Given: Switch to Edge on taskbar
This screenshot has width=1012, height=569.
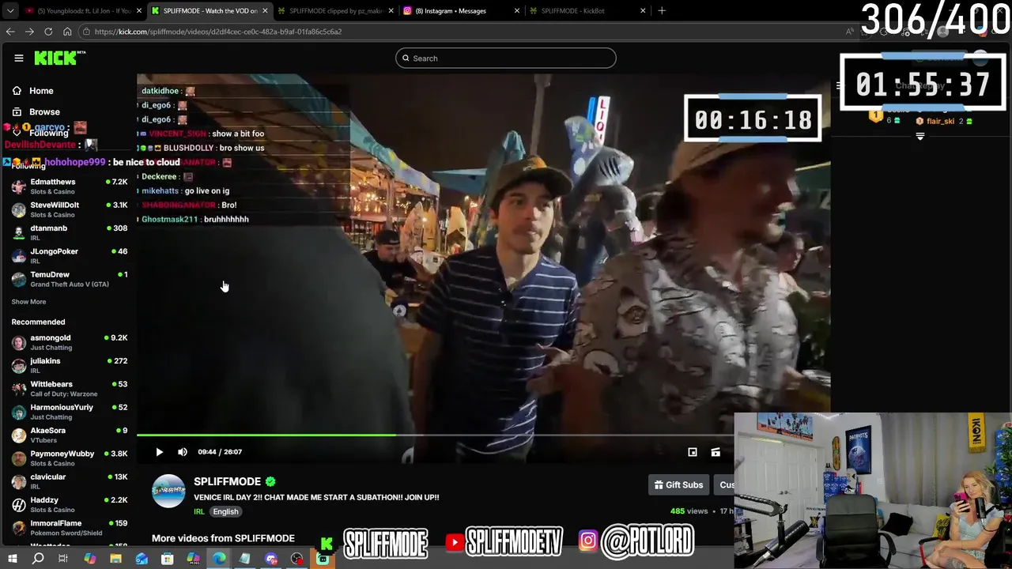Looking at the screenshot, I should pyautogui.click(x=219, y=560).
